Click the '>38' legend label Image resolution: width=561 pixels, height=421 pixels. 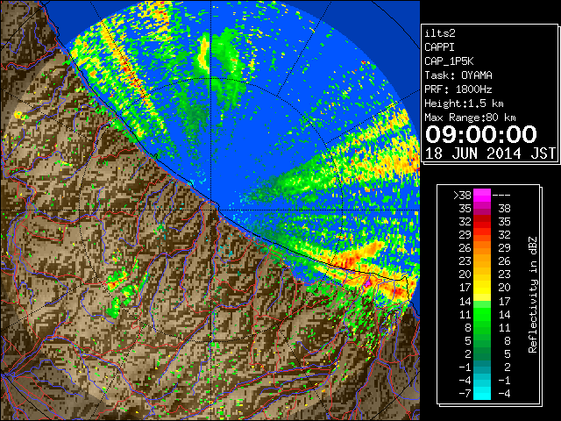point(462,195)
